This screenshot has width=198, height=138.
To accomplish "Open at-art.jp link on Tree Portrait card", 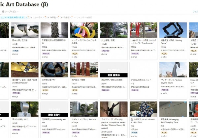I will [x=134, y=57].
